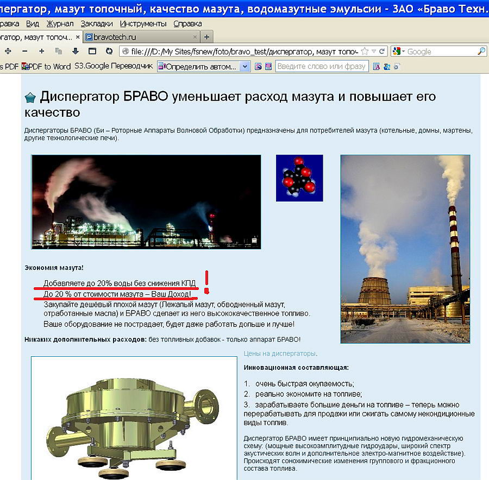Reload page using address bar refresh arrow

[x=382, y=52]
